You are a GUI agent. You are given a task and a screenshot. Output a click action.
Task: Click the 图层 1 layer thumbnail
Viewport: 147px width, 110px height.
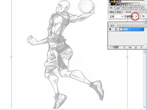pos(121,29)
